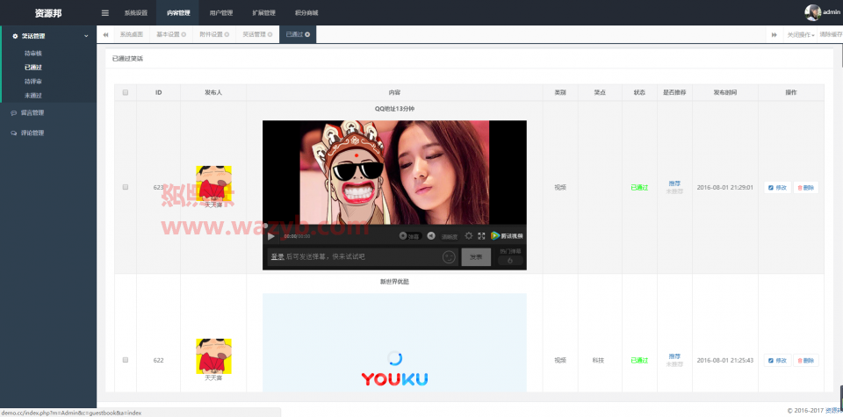843x417 pixels.
Task: Open the 扩展管理 top menu
Action: click(x=263, y=13)
